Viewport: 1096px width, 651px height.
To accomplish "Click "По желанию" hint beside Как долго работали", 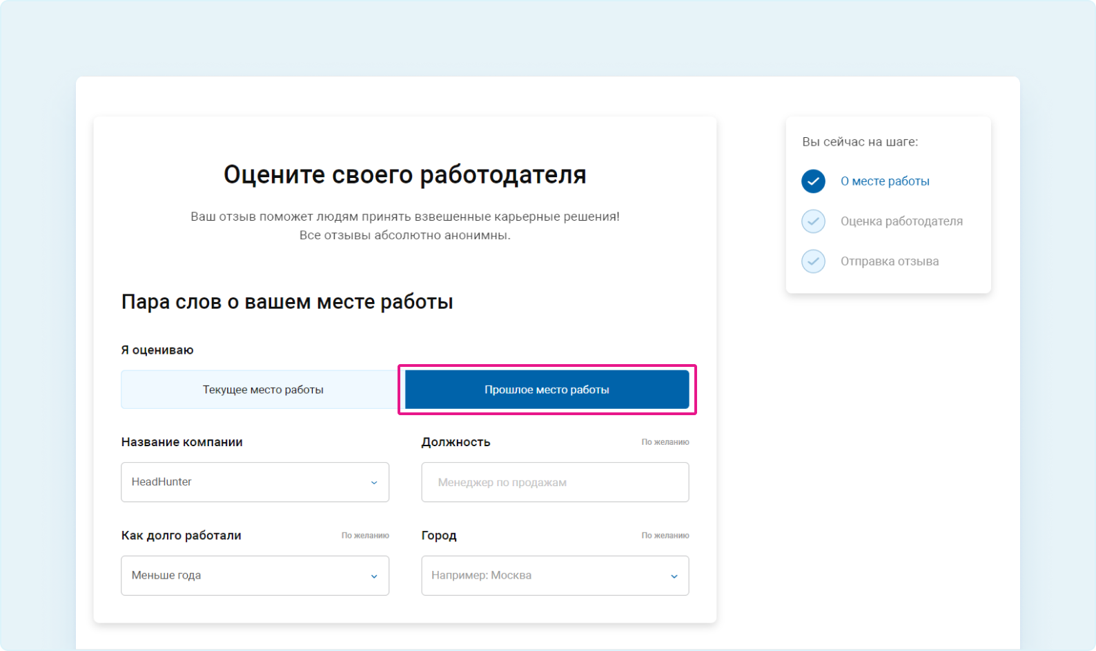I will pyautogui.click(x=365, y=535).
